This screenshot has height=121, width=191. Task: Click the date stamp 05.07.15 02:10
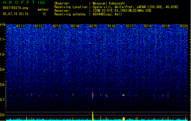15,14
